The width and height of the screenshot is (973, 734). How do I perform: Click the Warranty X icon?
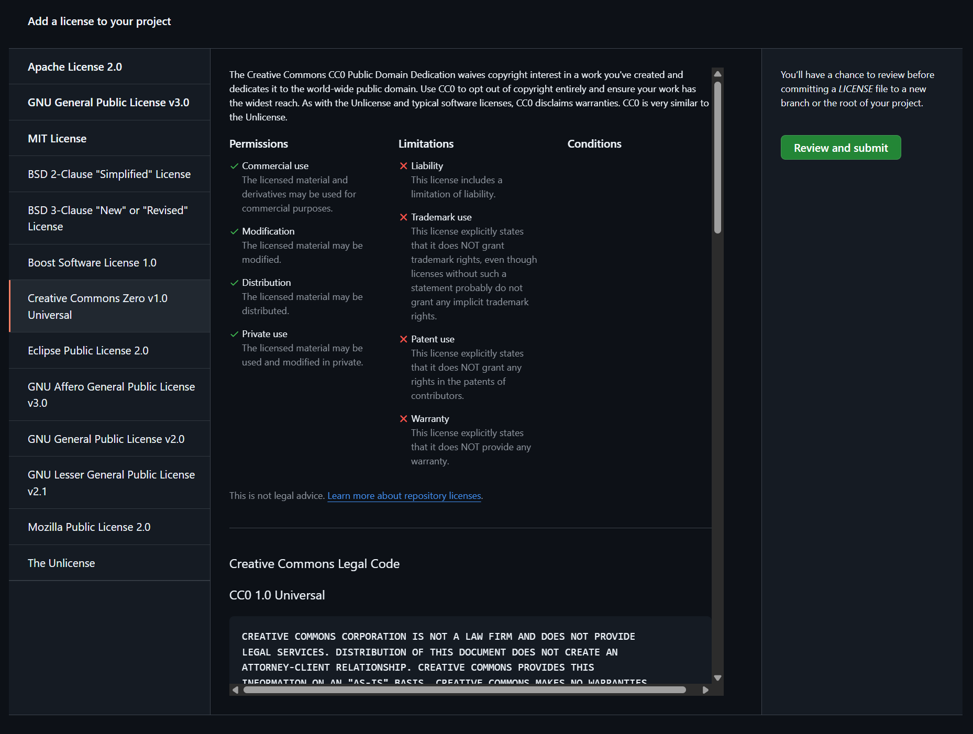coord(404,419)
